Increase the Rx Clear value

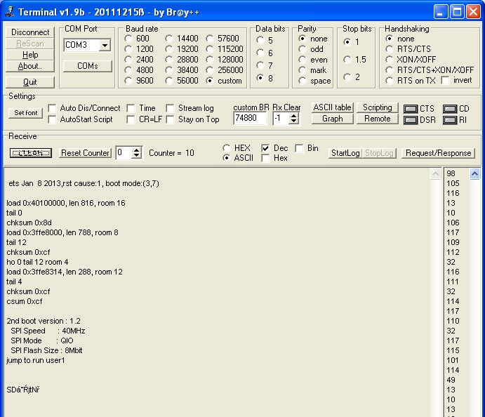pyautogui.click(x=294, y=115)
